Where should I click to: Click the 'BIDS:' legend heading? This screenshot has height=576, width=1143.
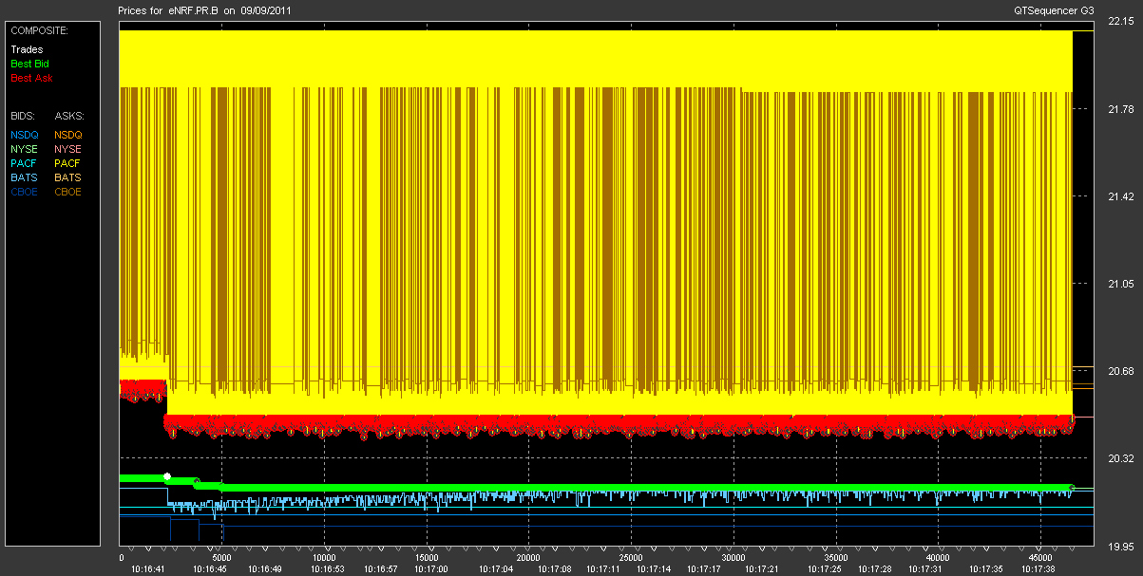24,115
